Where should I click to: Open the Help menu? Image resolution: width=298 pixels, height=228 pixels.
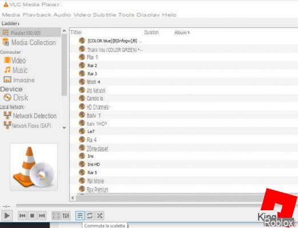[x=169, y=15]
